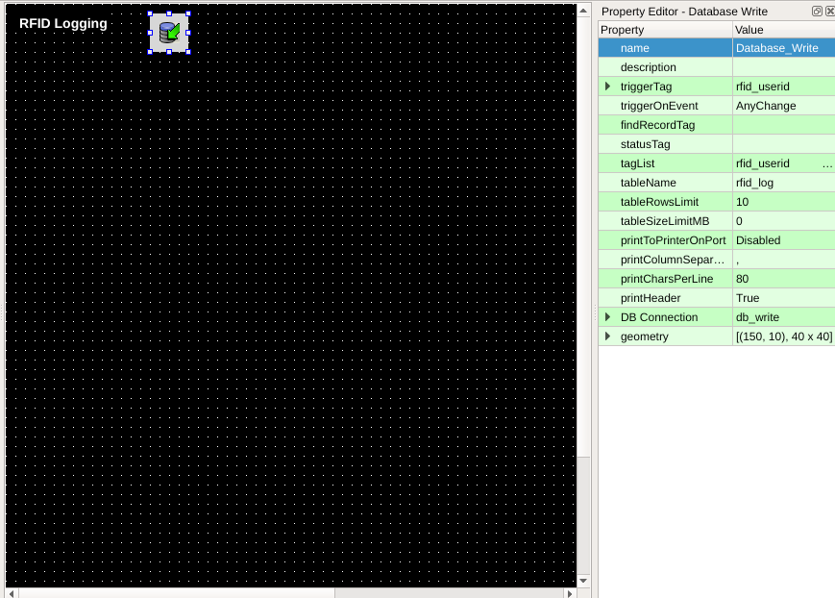Click the canvas vertical scrollbar up arrow

(x=583, y=10)
